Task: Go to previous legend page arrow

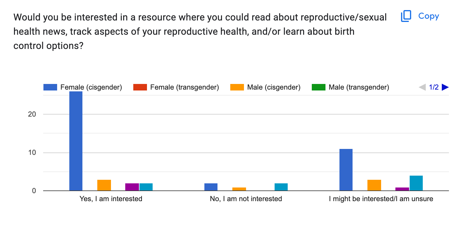Action: pos(422,87)
